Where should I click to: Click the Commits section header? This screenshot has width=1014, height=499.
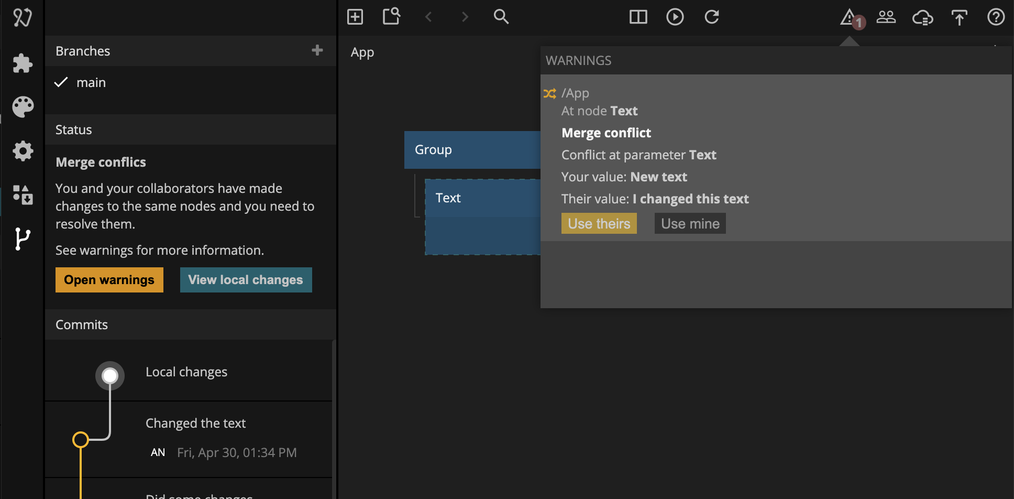[x=190, y=324]
